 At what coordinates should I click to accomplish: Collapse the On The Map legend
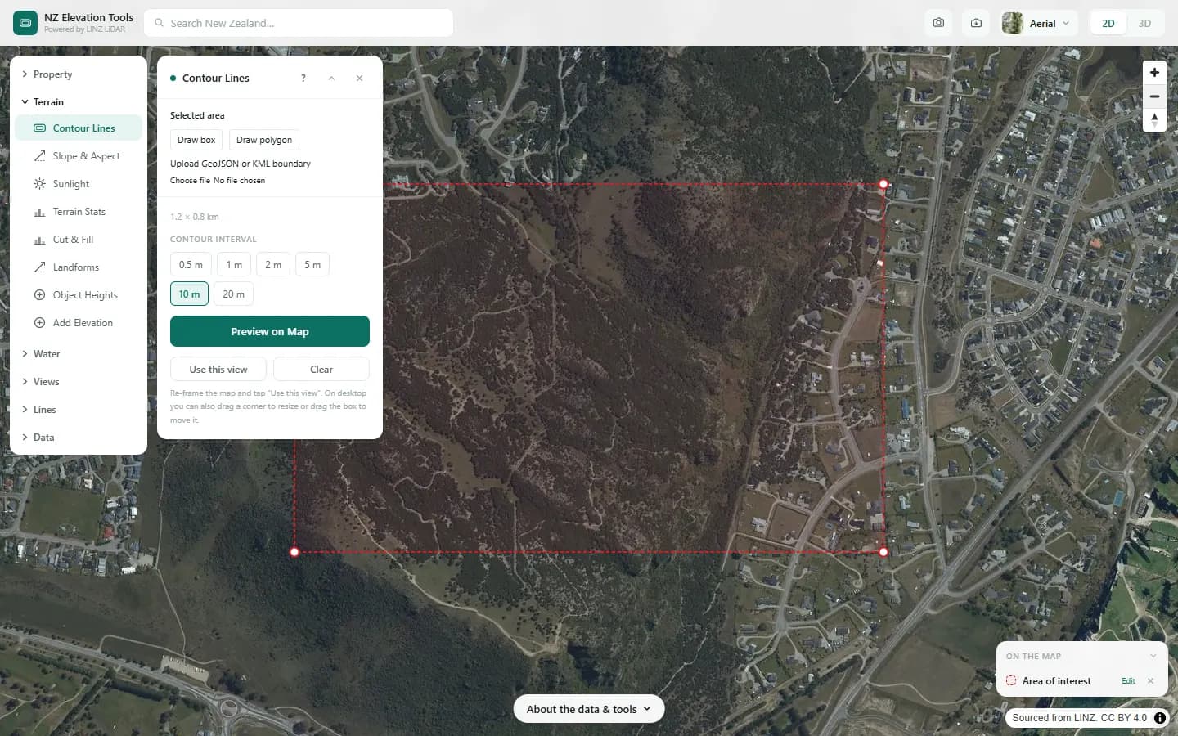[1153, 656]
